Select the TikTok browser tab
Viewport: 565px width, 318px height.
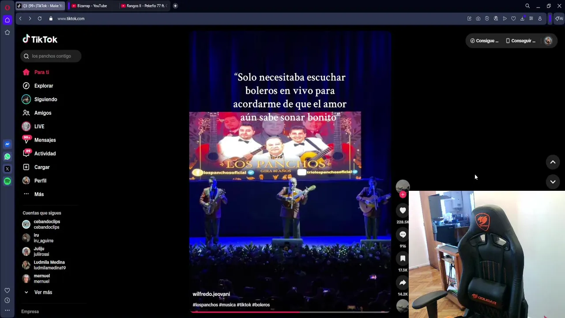coord(40,6)
